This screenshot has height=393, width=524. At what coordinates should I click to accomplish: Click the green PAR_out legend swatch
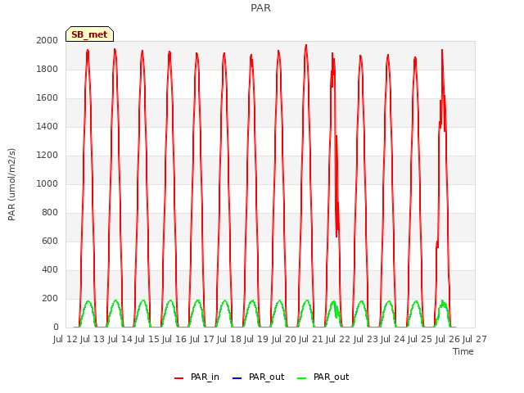point(301,378)
